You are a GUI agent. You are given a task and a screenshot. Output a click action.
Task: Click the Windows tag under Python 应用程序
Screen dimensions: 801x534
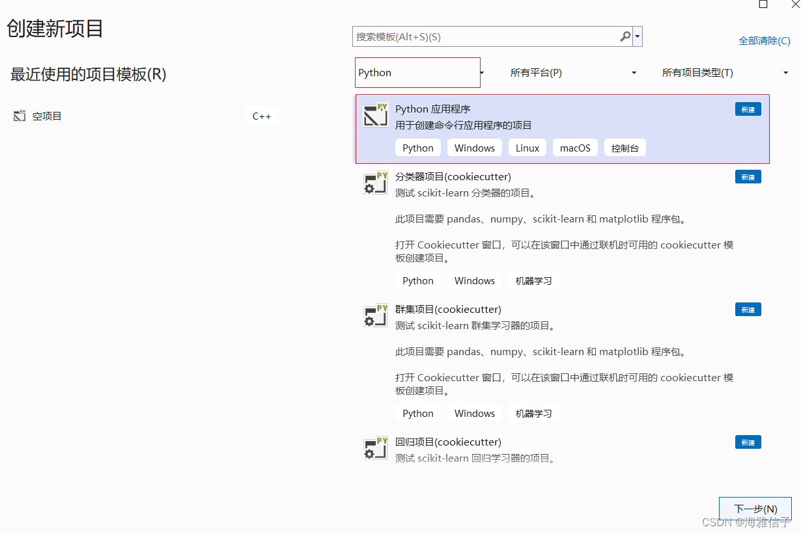(475, 148)
